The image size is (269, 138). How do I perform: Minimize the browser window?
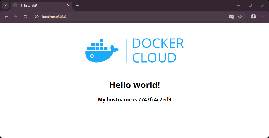coord(238,6)
